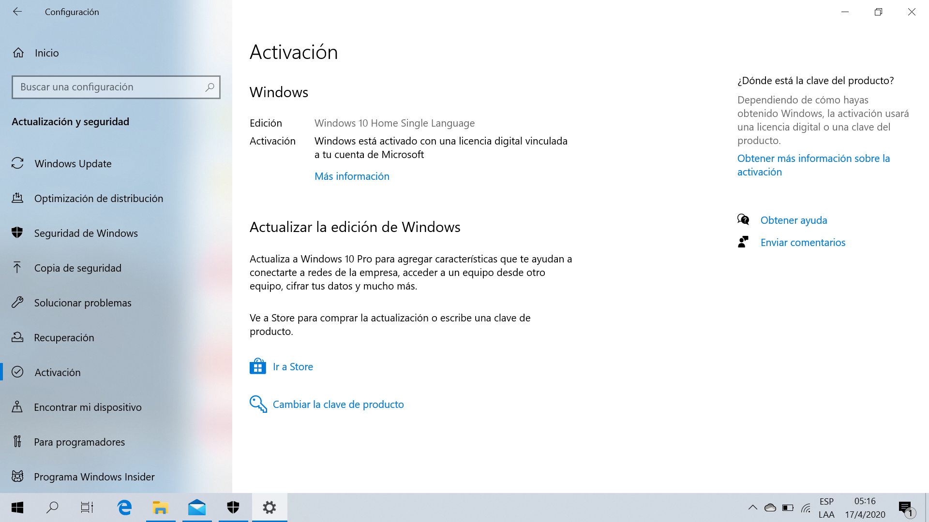Image resolution: width=929 pixels, height=522 pixels.
Task: Open Obtener ayuda link
Action: click(x=794, y=220)
